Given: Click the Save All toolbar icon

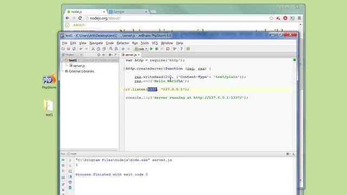Looking at the screenshot, I should pyautogui.click(x=69, y=49).
